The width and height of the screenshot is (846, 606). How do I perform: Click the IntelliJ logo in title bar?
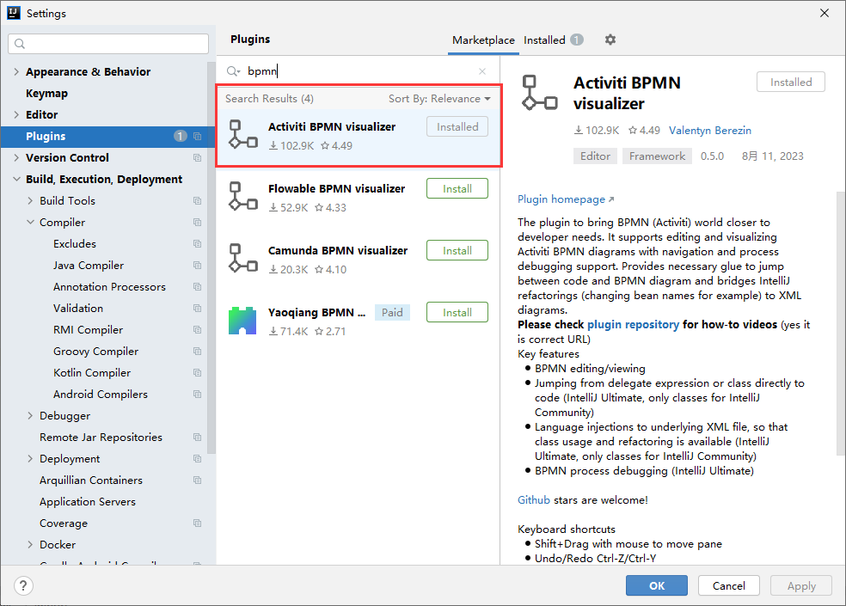[x=14, y=13]
